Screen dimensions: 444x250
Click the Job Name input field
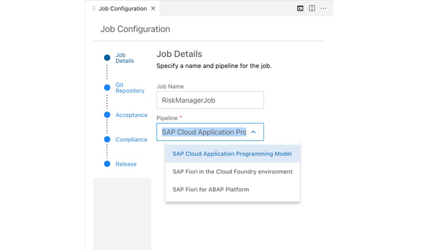210,100
